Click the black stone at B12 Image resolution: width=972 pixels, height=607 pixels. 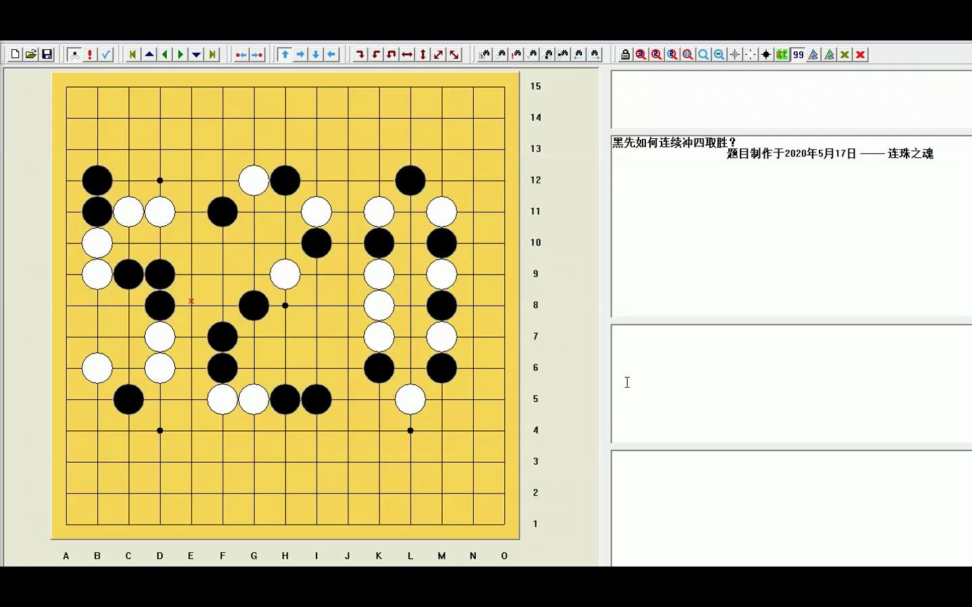(x=97, y=181)
